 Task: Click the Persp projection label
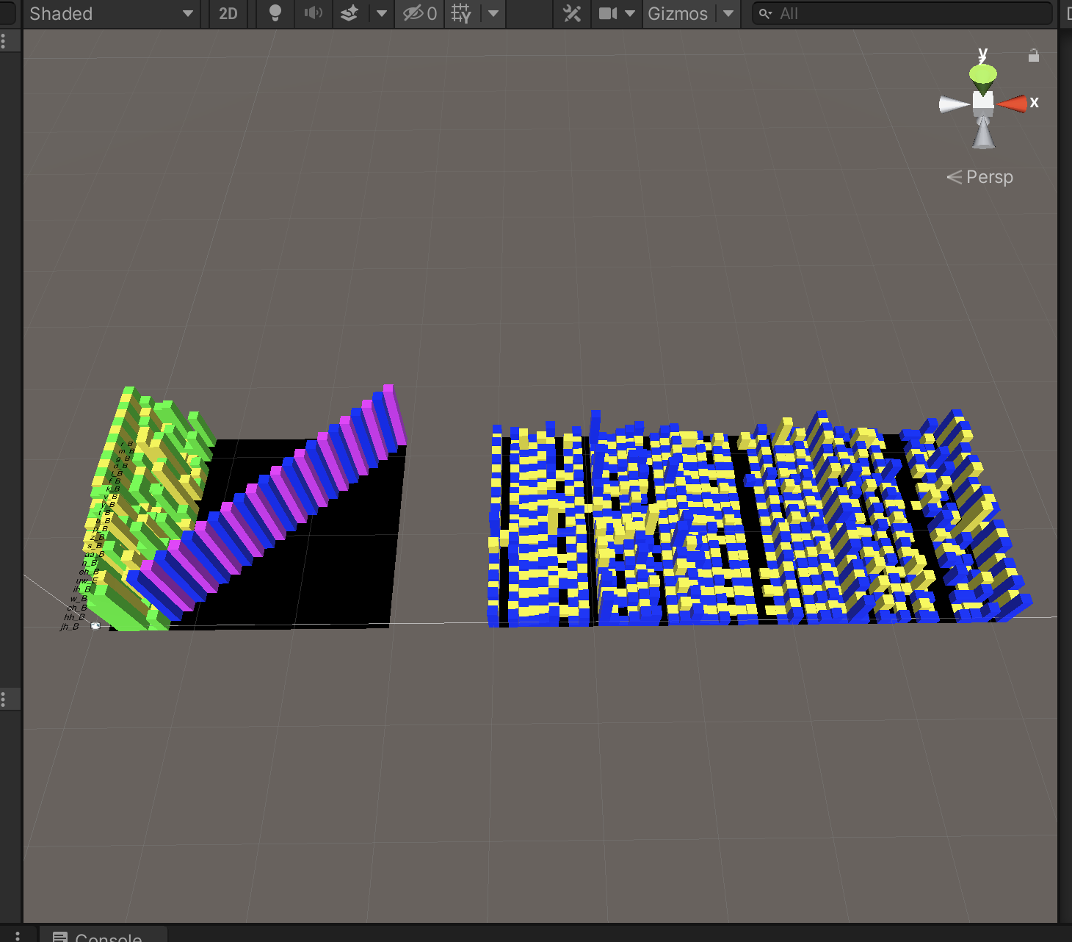tap(989, 177)
